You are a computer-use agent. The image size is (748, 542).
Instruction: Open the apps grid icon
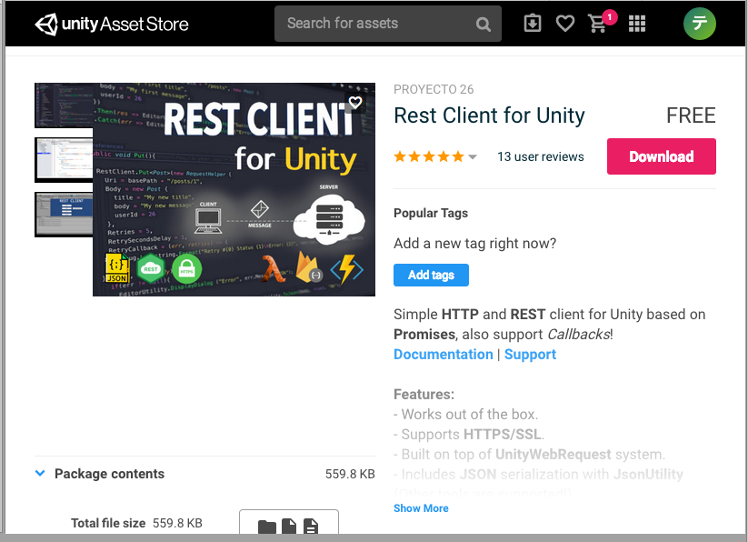click(637, 24)
